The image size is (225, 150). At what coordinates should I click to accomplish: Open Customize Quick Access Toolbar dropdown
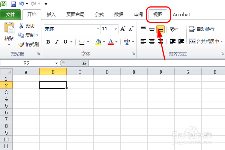click(x=46, y=4)
